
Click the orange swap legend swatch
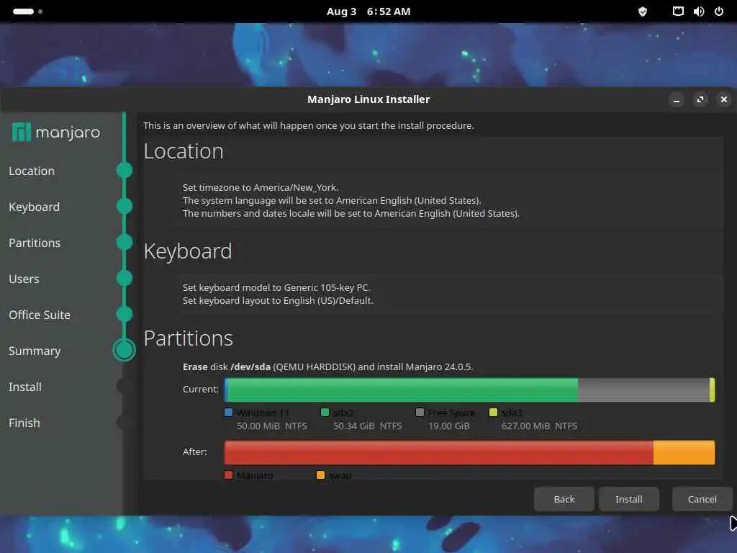[x=320, y=475]
